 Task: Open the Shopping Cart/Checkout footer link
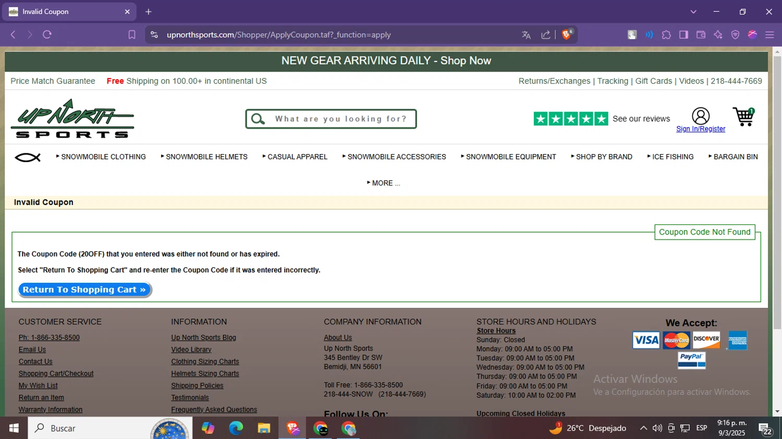[56, 374]
